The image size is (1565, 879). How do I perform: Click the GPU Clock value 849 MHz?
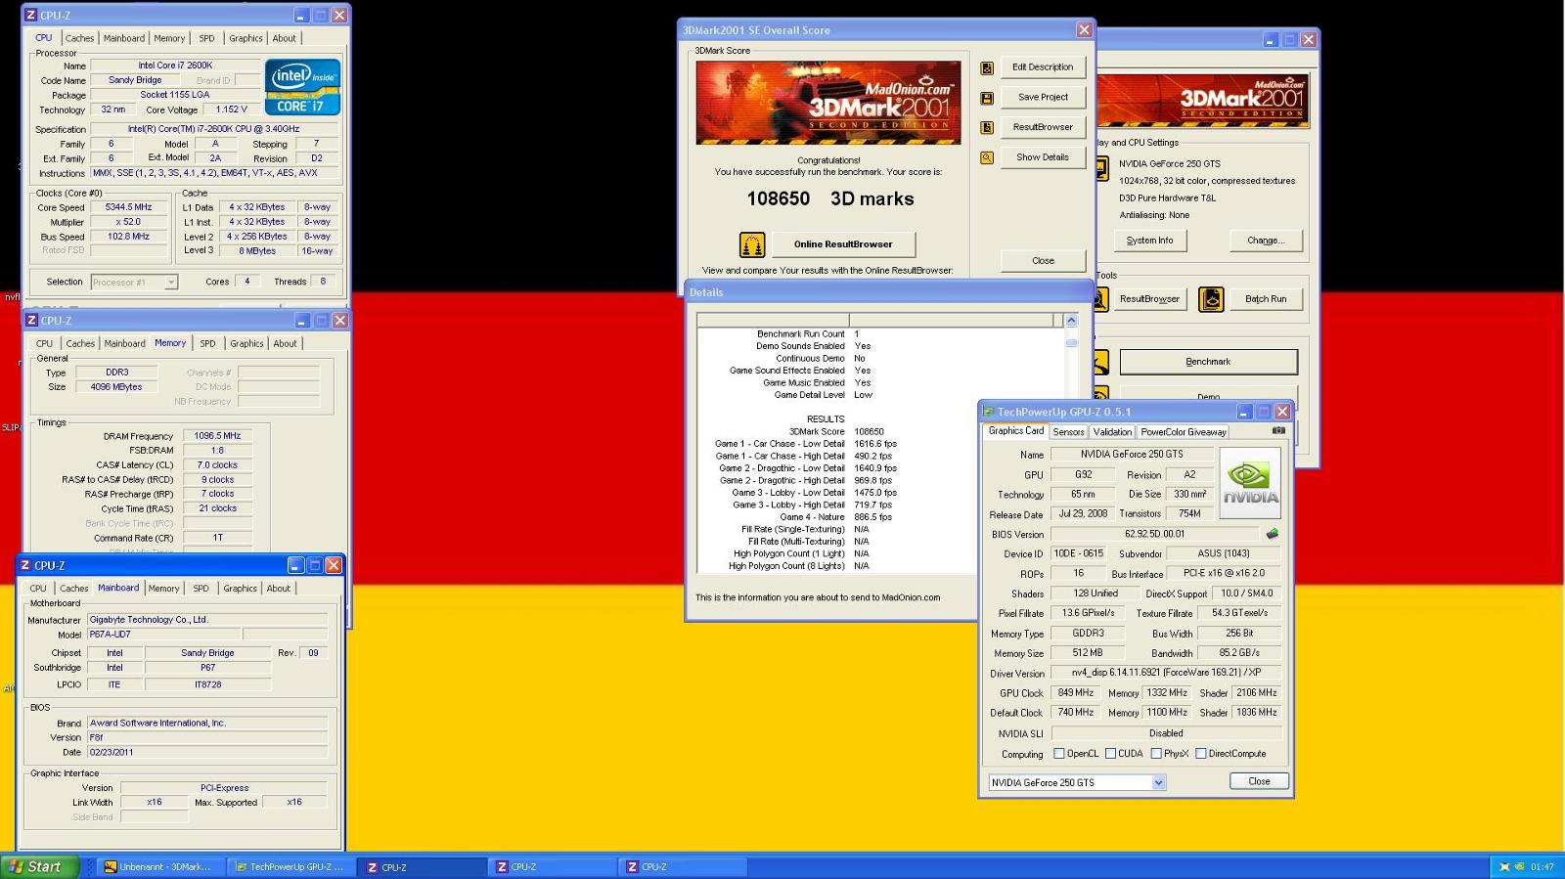tap(1076, 693)
